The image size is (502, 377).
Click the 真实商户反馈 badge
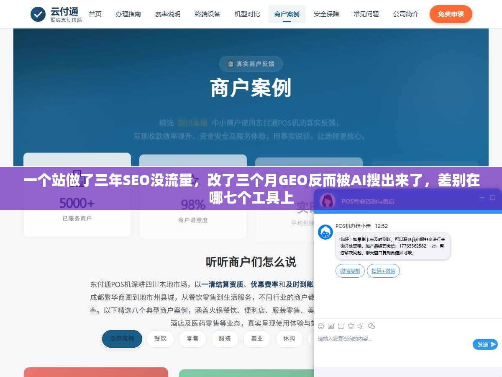(251, 64)
